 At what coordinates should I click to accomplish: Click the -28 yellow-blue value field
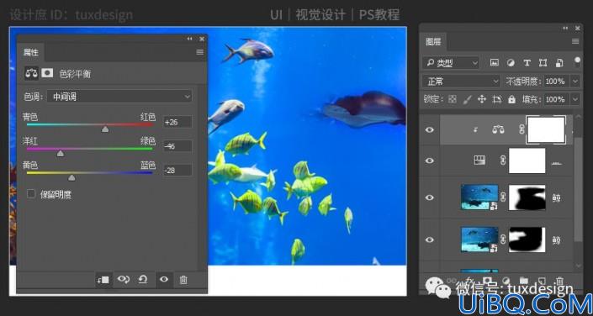coord(177,170)
